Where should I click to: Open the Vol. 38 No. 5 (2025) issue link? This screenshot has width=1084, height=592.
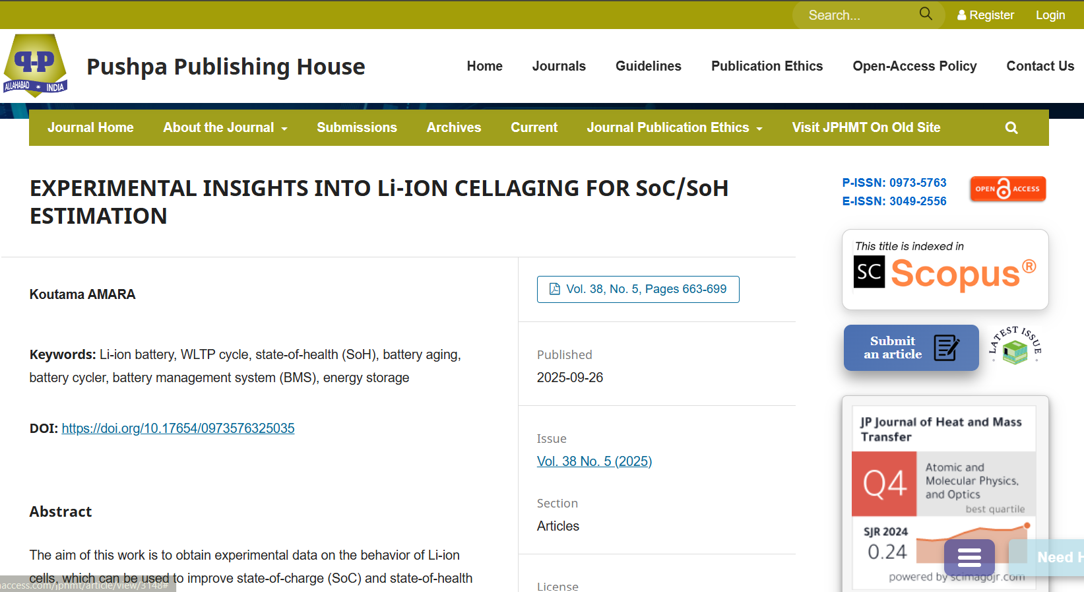pos(594,461)
